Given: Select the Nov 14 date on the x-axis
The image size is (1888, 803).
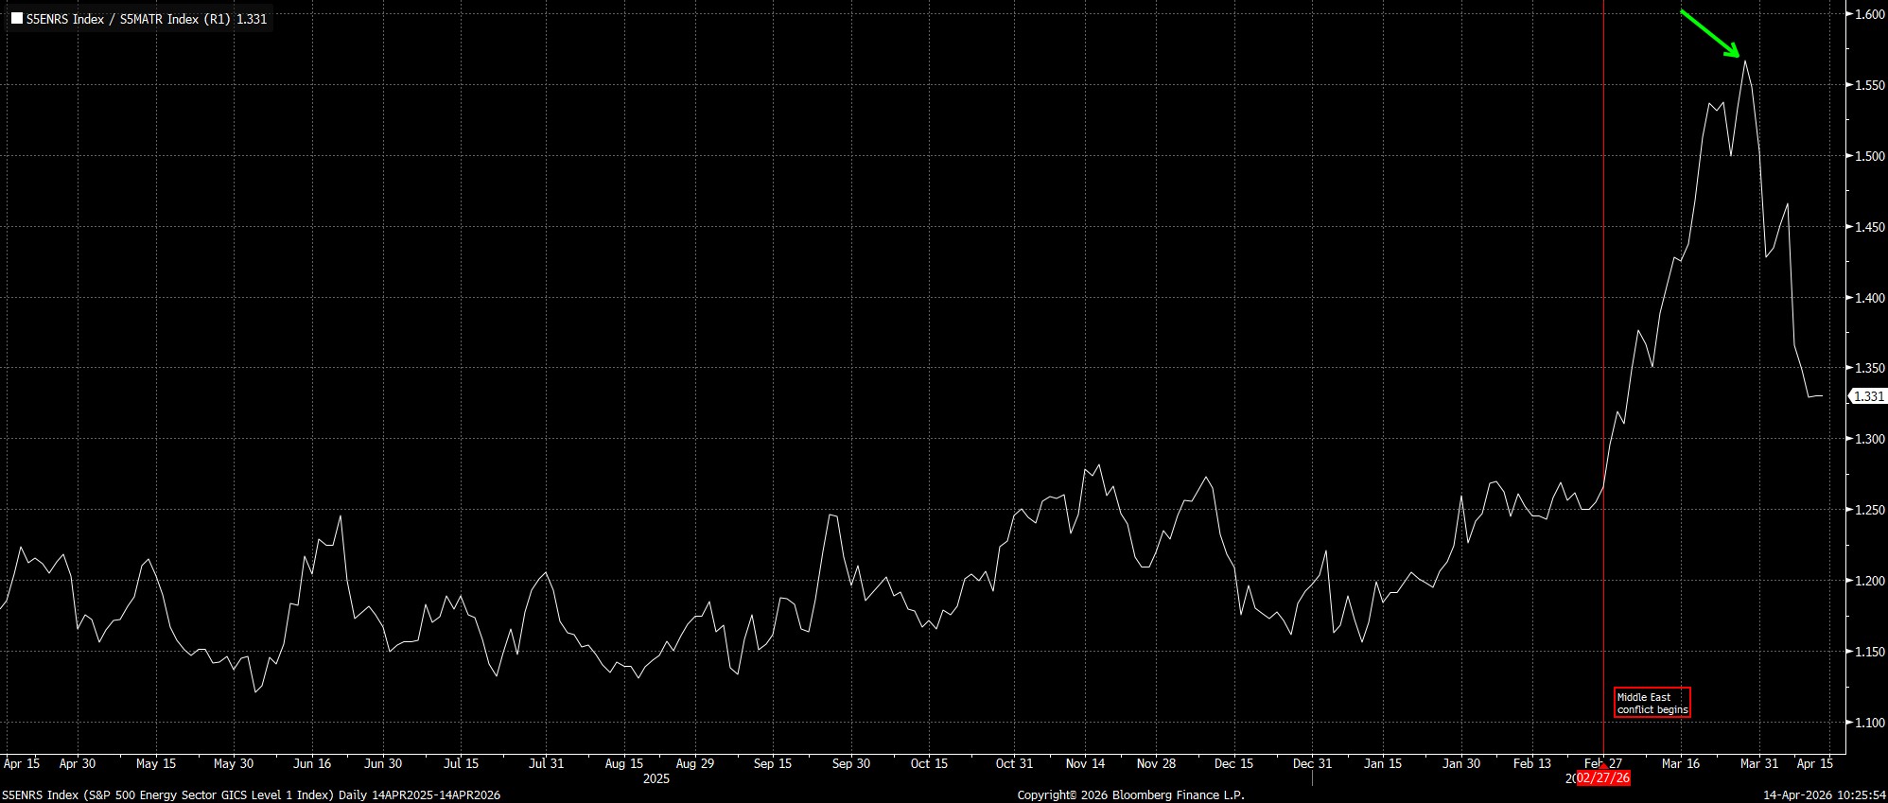Looking at the screenshot, I should [1085, 763].
